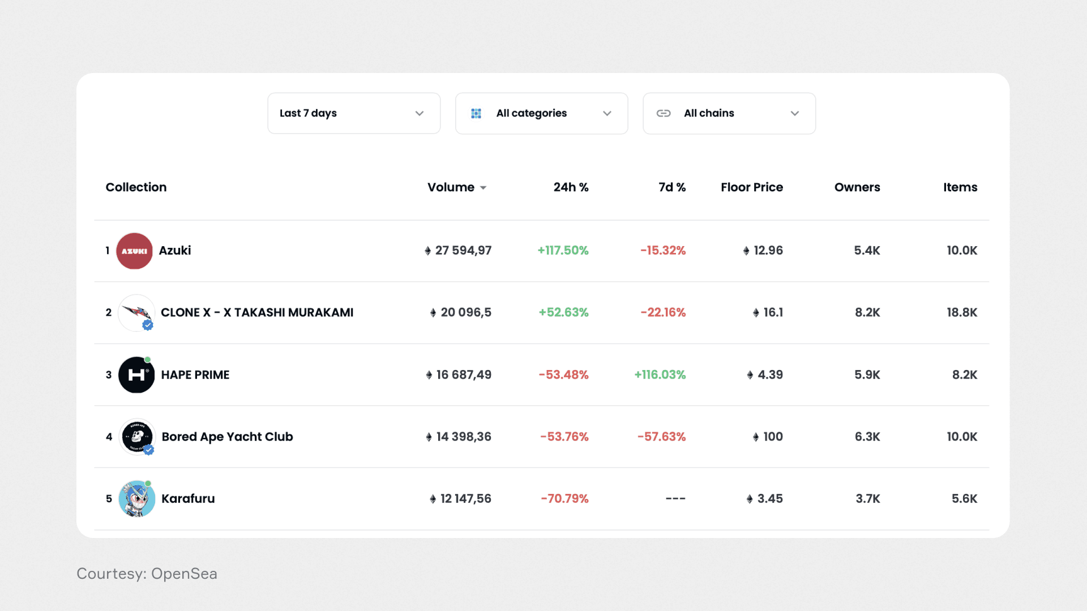This screenshot has width=1087, height=611.
Task: Click Ethereum icon beside Azuki volume
Action: [427, 251]
